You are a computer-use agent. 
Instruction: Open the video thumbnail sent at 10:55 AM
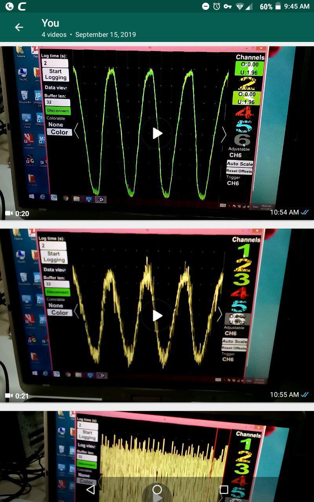157,316
